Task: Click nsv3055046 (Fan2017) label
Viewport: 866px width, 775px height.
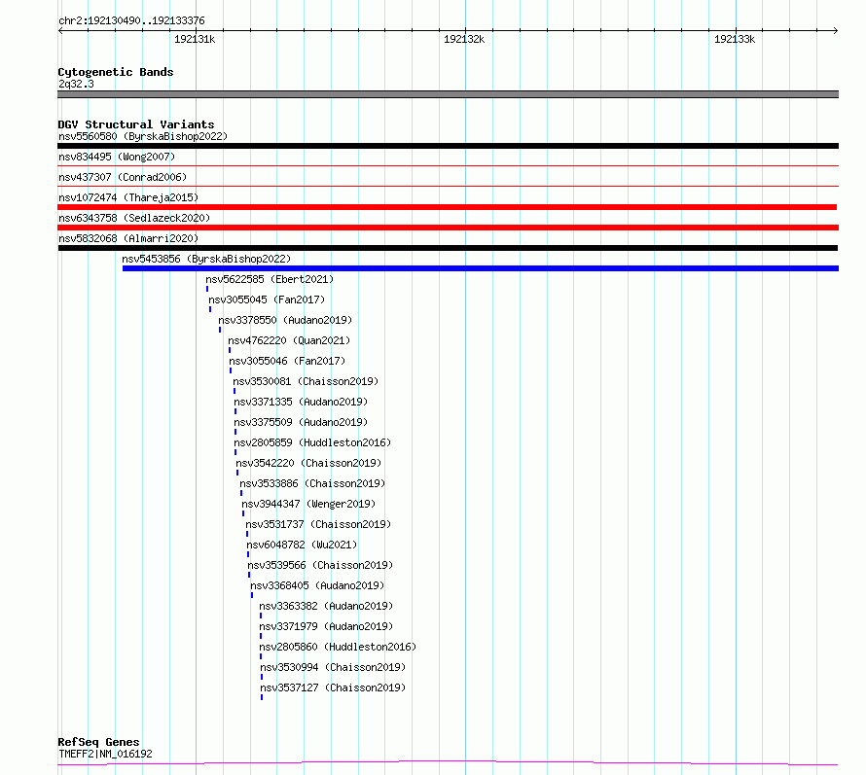Action: (x=287, y=361)
